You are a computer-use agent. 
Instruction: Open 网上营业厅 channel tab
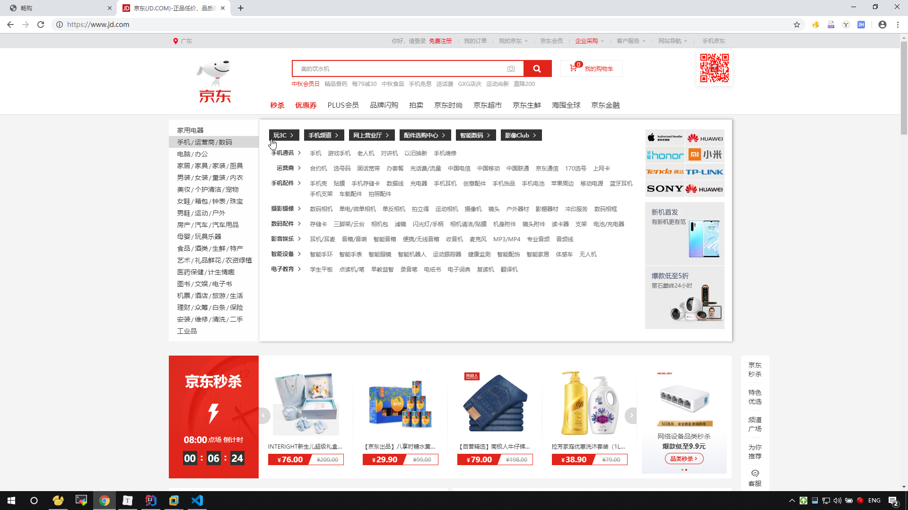coord(372,135)
